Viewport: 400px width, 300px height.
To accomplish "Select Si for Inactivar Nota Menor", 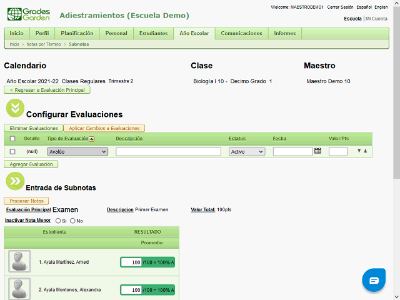I will [x=58, y=221].
